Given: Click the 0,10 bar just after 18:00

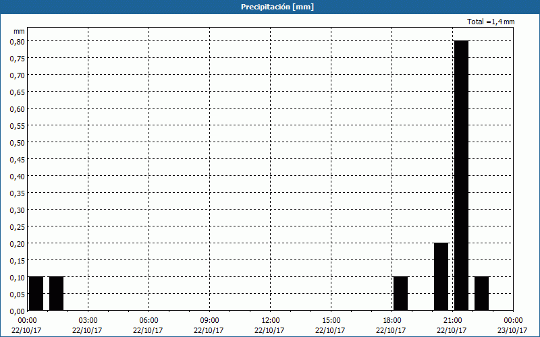Looking at the screenshot, I should tap(400, 293).
